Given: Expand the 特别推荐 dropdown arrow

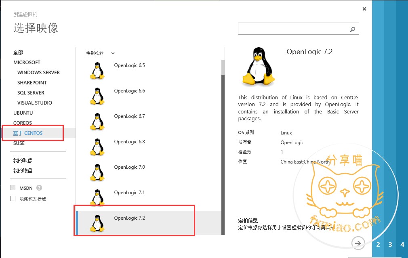Looking at the screenshot, I should 113,53.
